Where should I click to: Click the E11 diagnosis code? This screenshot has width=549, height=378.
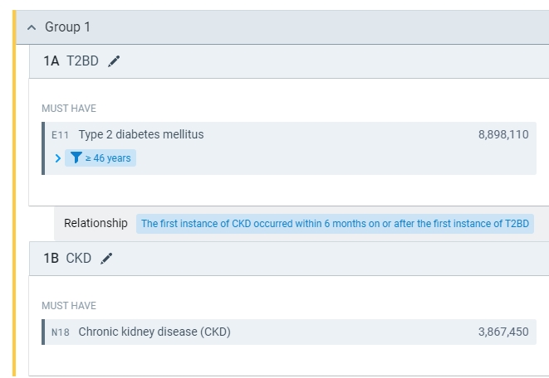click(60, 135)
